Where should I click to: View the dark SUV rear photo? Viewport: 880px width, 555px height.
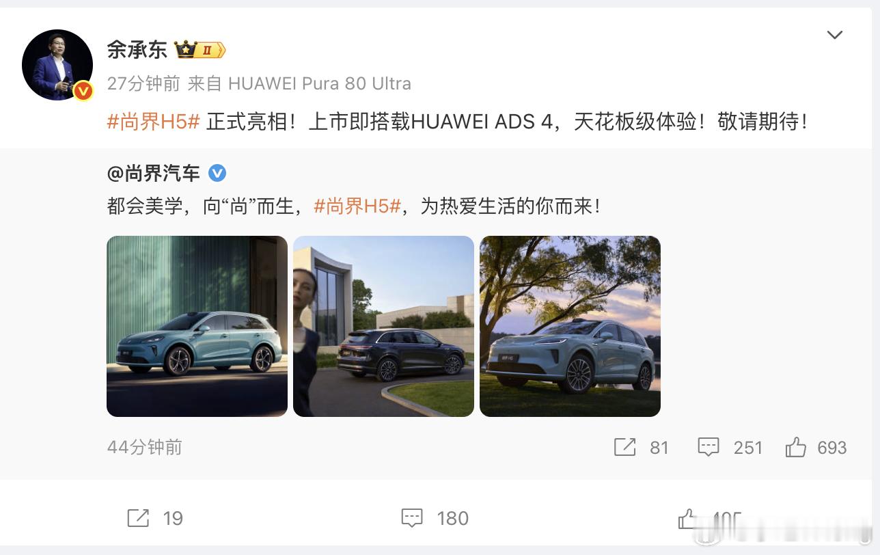point(383,326)
